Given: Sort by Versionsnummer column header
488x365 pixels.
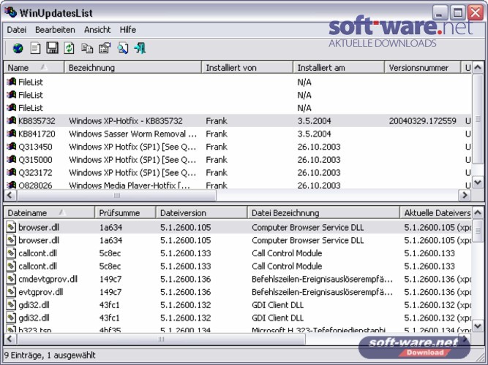Looking at the screenshot, I should (422, 67).
